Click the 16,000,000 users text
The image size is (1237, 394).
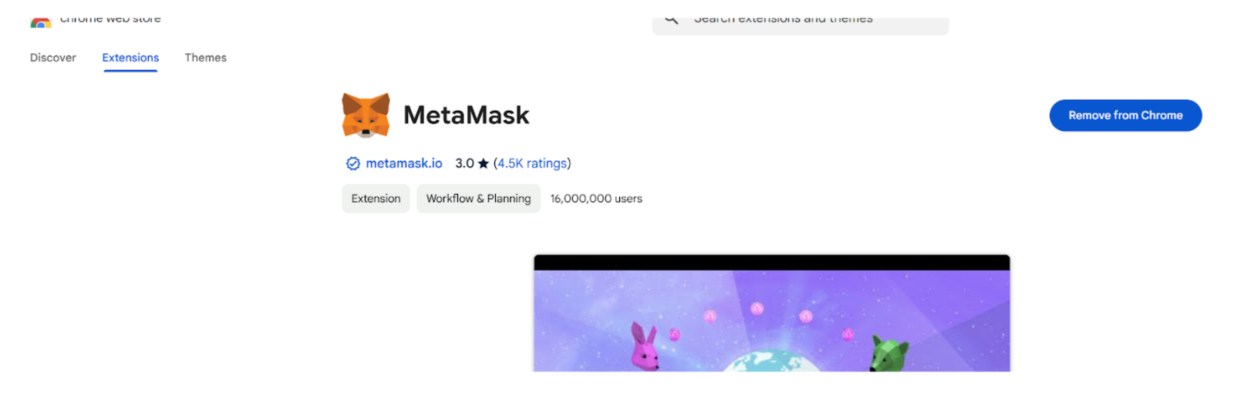(x=596, y=199)
